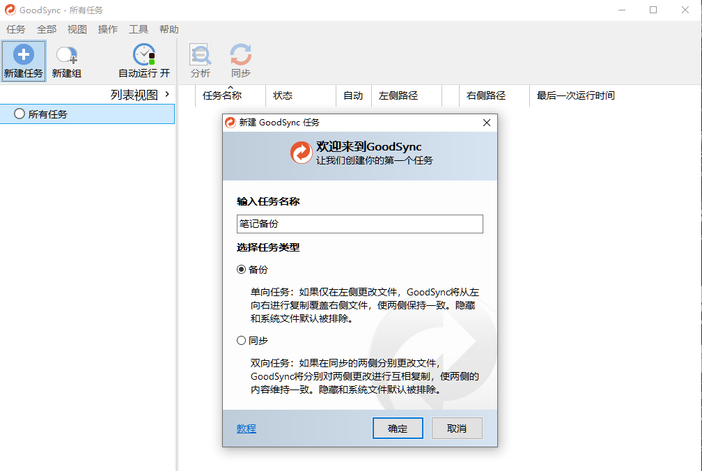Viewport: 702px width, 471px height.
Task: Click the 右侧路径 column header
Action: coord(494,95)
